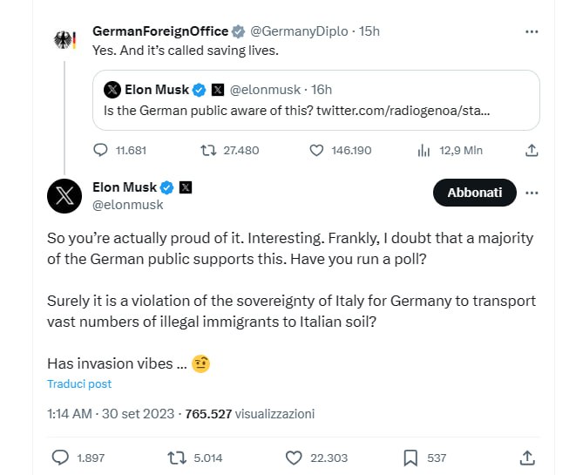The width and height of the screenshot is (576, 475).
Task: Bookmark Elon Musk's main post
Action: point(410,457)
